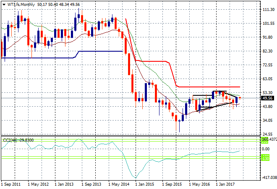The image size is (277, 189).
Task: Select the blue horizontal step line
Action: [x=101, y=51]
